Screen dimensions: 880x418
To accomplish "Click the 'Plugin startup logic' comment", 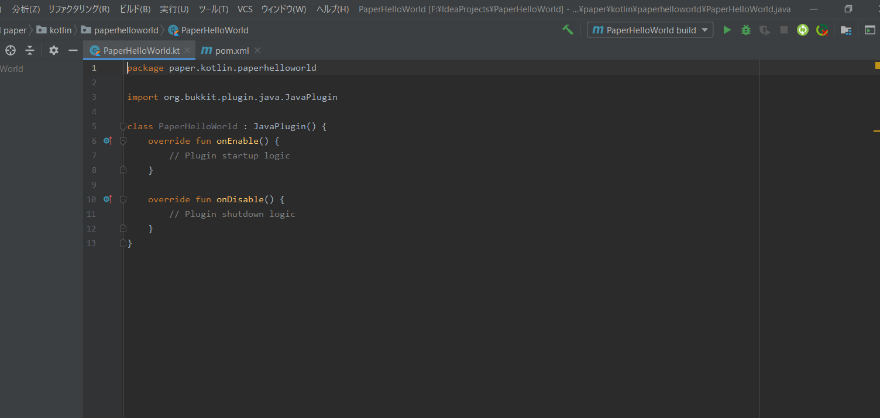I will click(x=229, y=156).
